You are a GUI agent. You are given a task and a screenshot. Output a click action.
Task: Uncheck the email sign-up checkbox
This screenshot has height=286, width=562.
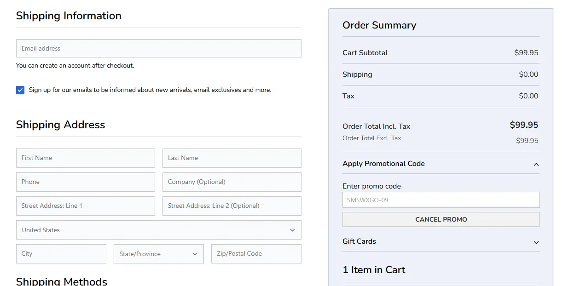pyautogui.click(x=20, y=90)
